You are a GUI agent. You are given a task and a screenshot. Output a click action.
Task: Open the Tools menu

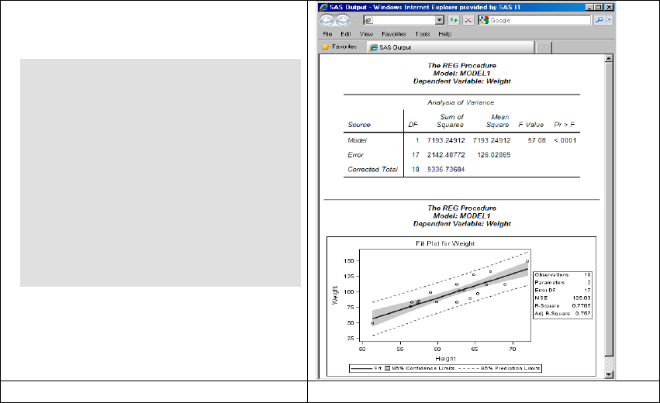coord(423,34)
